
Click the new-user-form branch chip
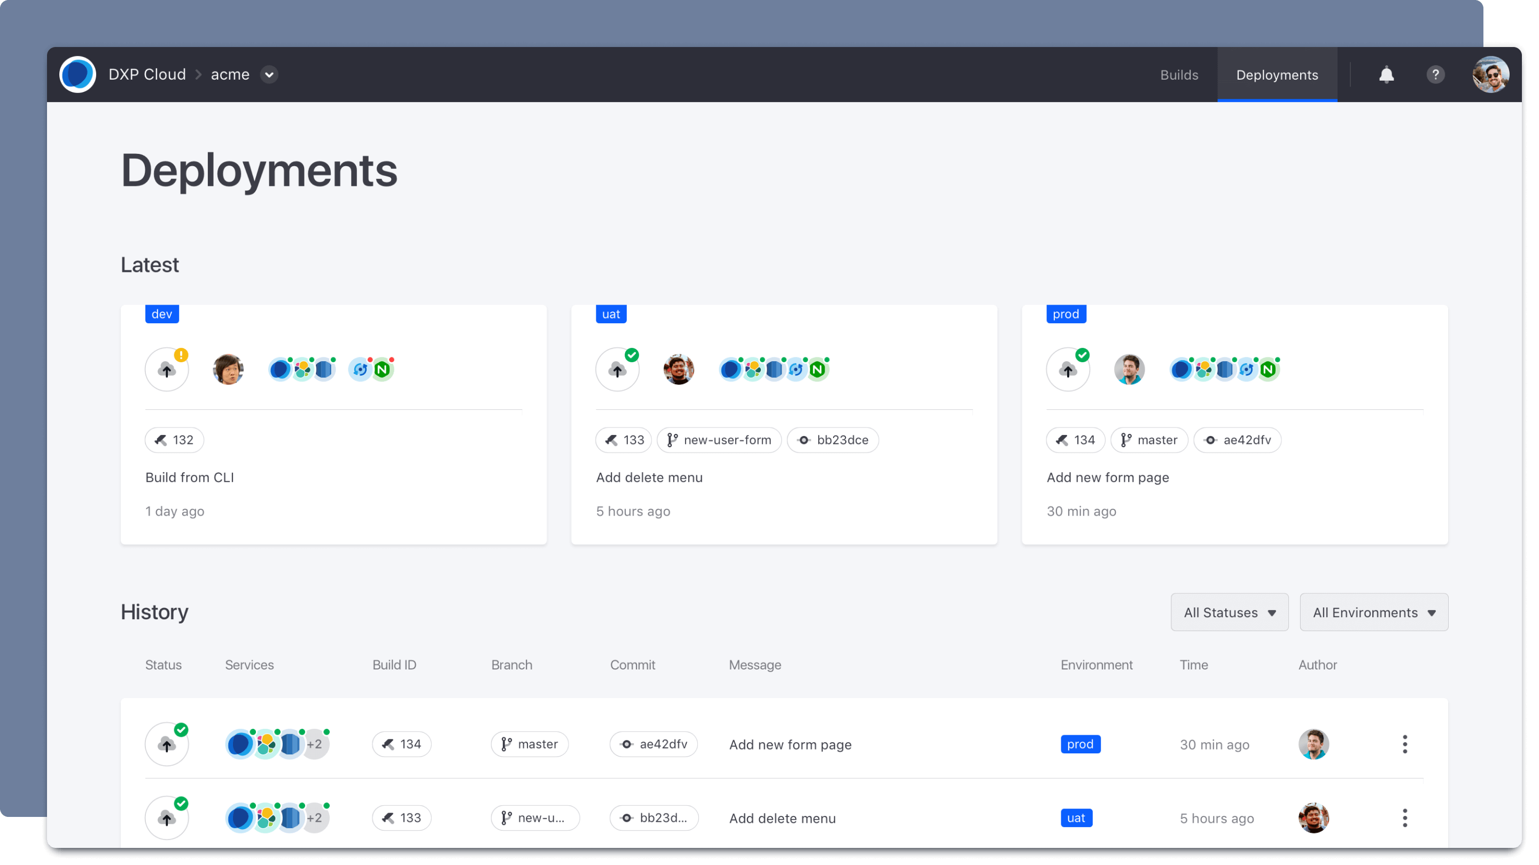point(719,440)
